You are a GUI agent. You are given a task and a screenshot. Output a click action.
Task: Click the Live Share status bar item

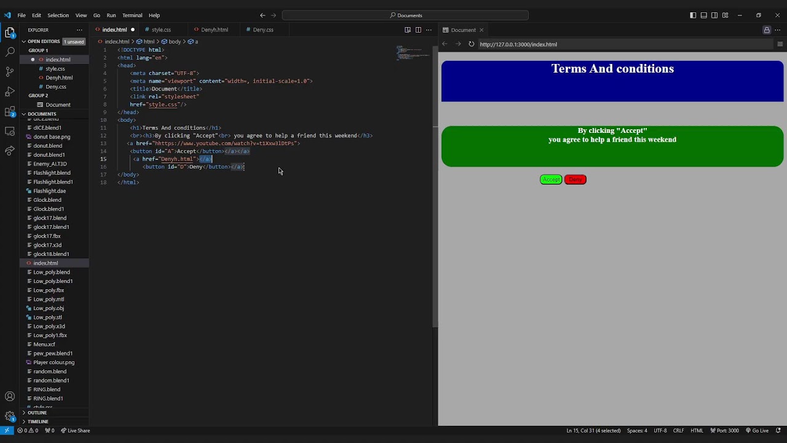[x=75, y=431]
